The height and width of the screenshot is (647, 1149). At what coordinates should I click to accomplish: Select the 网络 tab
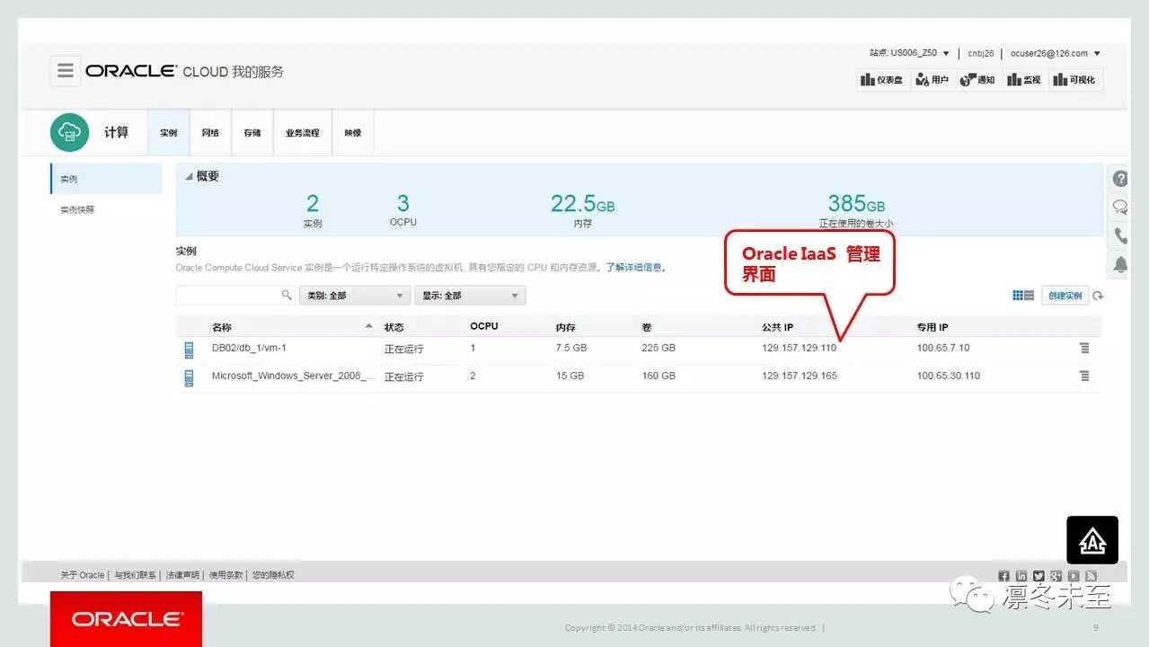(x=210, y=133)
